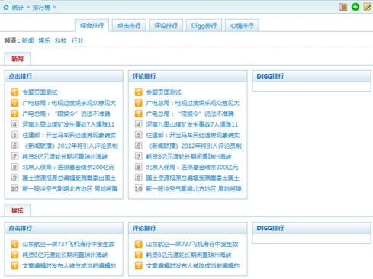
Task: Open 新一股冷空气 article in 新闻 点击排行
Action: tap(70, 188)
